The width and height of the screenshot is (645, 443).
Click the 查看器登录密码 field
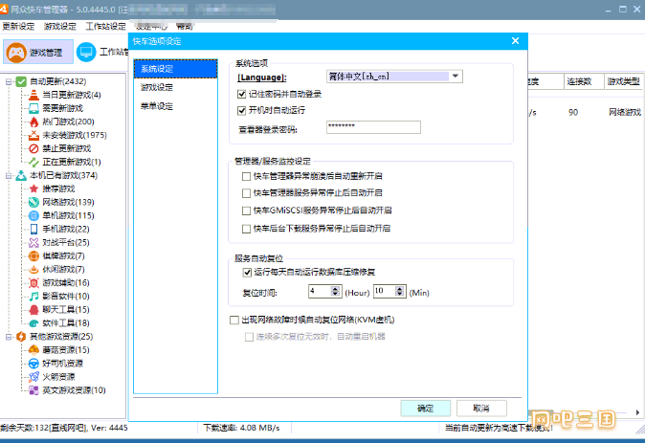pos(373,127)
